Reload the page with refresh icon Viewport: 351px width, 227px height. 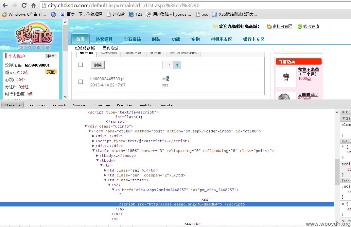(x=24, y=5)
